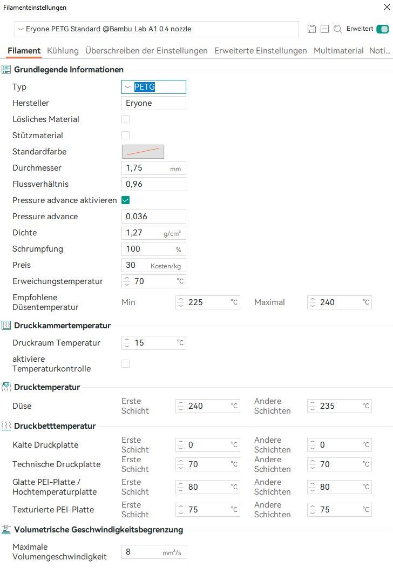Screen dimensions: 393x574
Task: Click the Druckbetttemperatur section icon
Action: pyautogui.click(x=6, y=426)
